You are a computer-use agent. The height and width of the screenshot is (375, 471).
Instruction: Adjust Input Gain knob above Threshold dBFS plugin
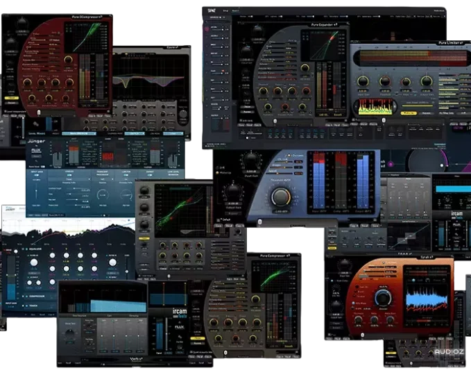251,161
